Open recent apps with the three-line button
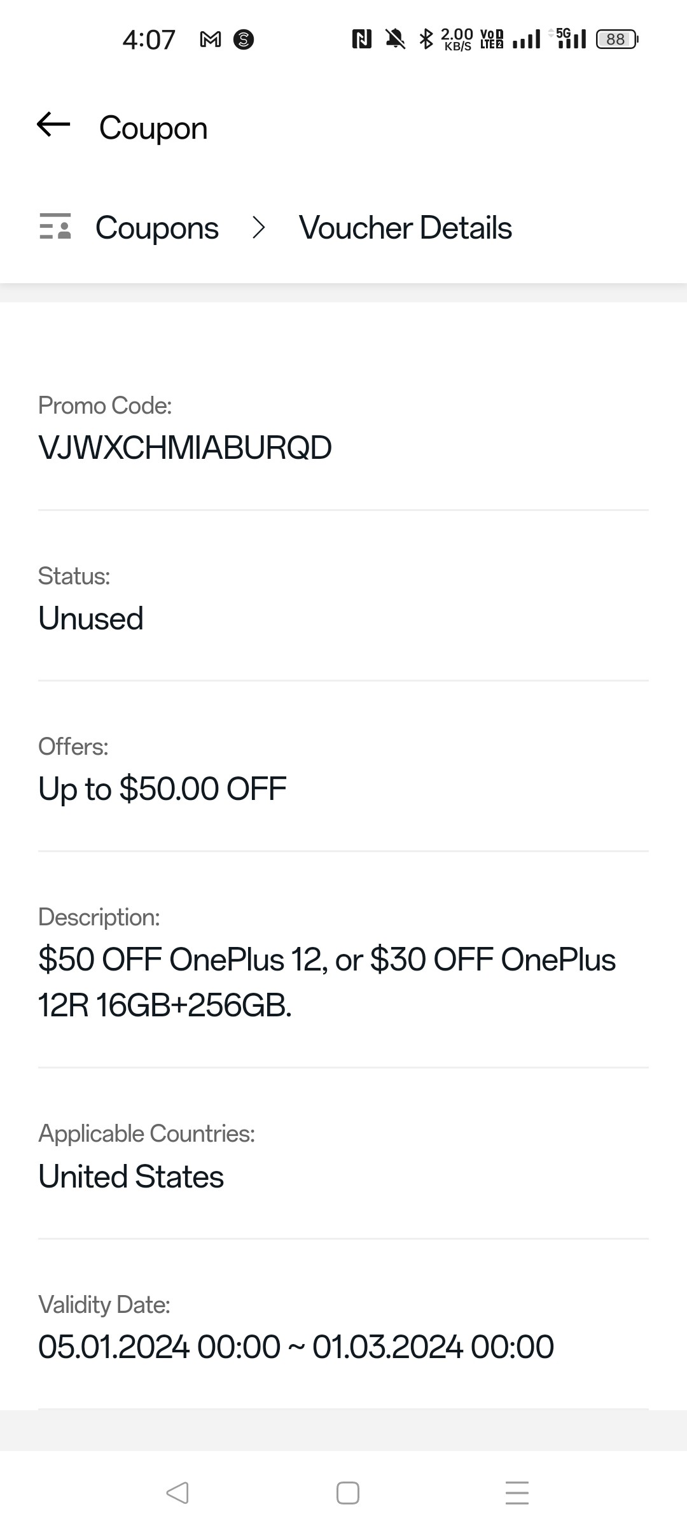Image resolution: width=687 pixels, height=1535 pixels. click(517, 1492)
